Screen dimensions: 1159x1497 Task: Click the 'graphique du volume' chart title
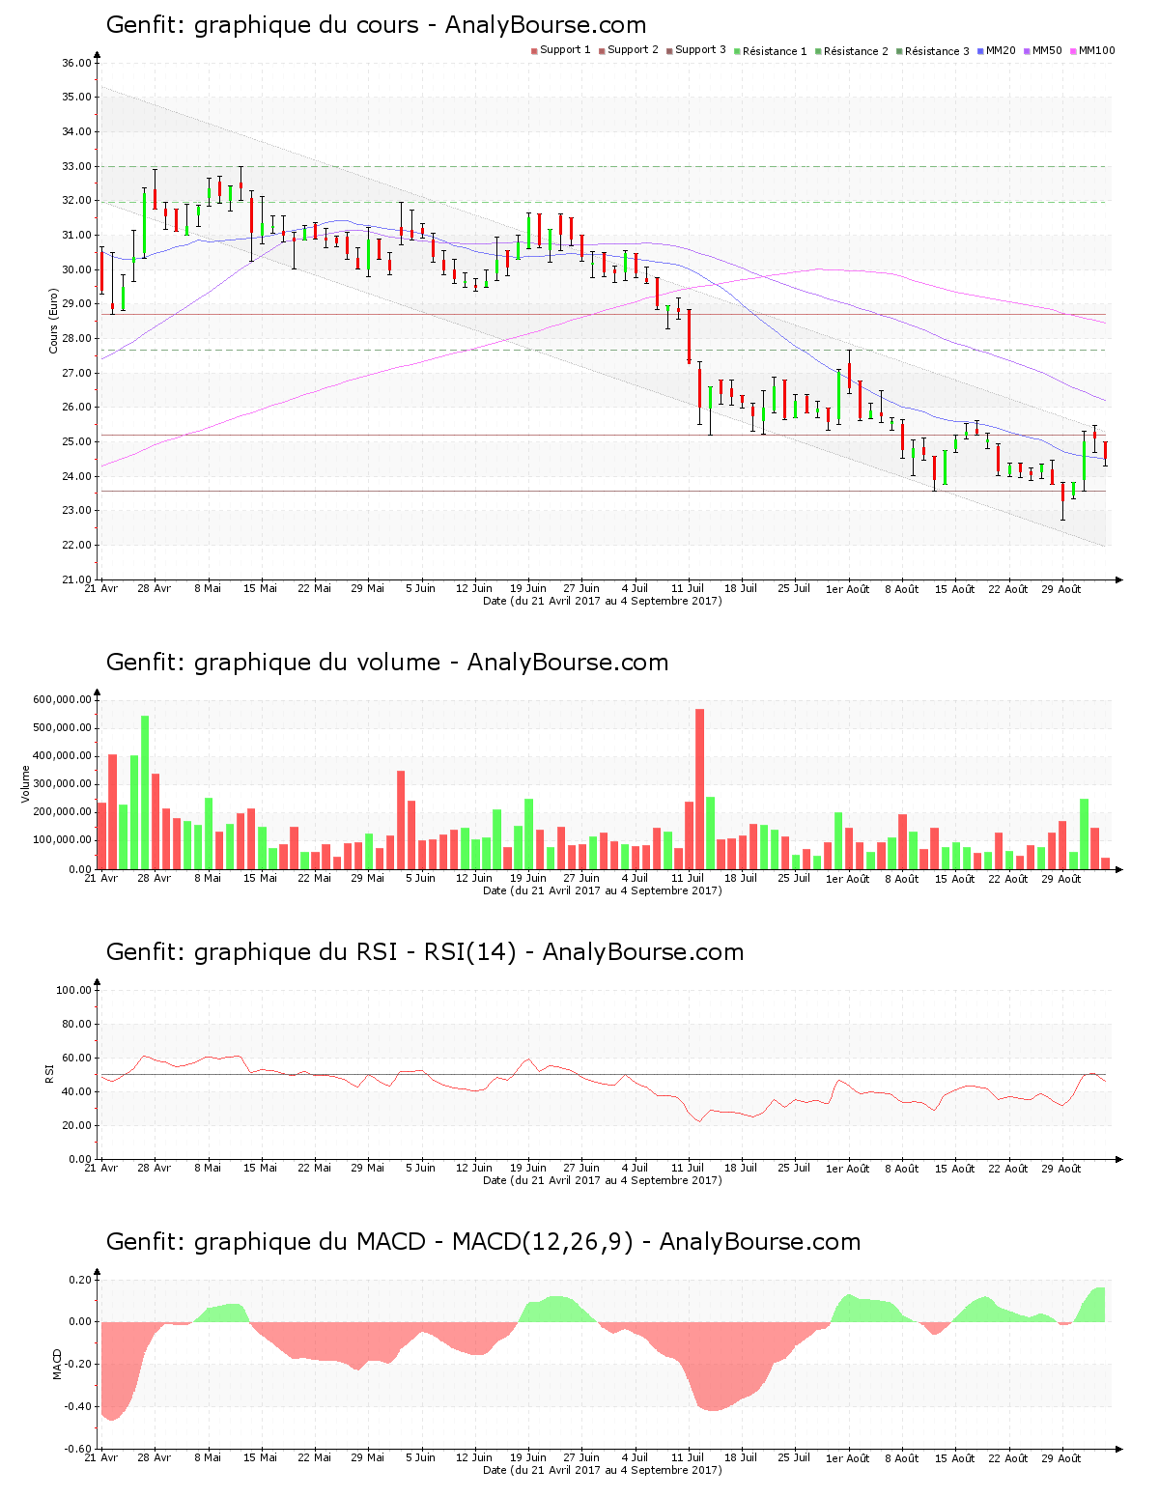pyautogui.click(x=387, y=663)
